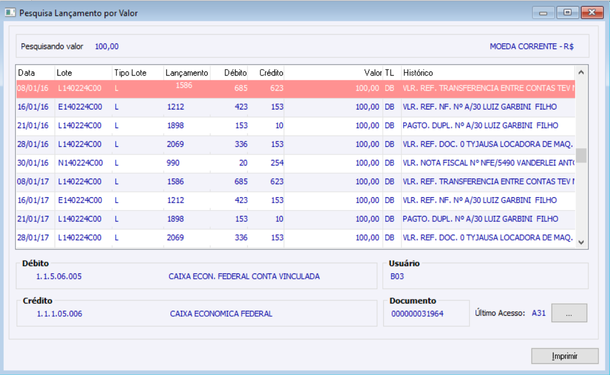Click the scrollbar up arrow in the table

pyautogui.click(x=581, y=72)
